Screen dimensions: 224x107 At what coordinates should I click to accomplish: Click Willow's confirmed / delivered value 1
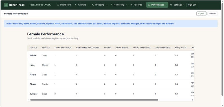coord(77,56)
